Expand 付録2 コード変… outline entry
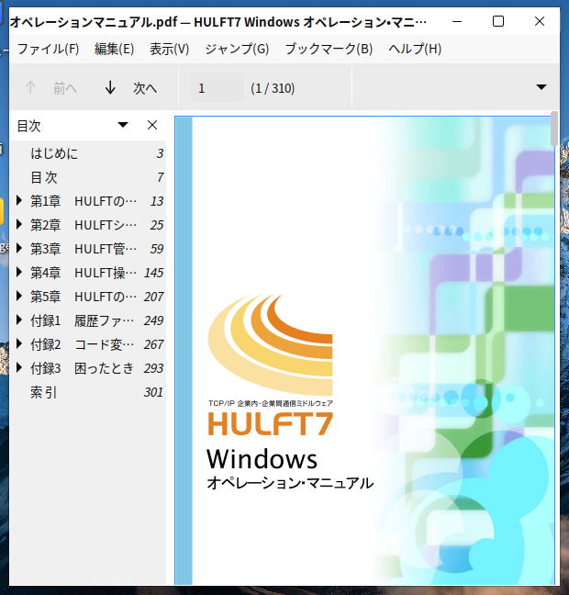The width and height of the screenshot is (569, 595). coord(18,343)
